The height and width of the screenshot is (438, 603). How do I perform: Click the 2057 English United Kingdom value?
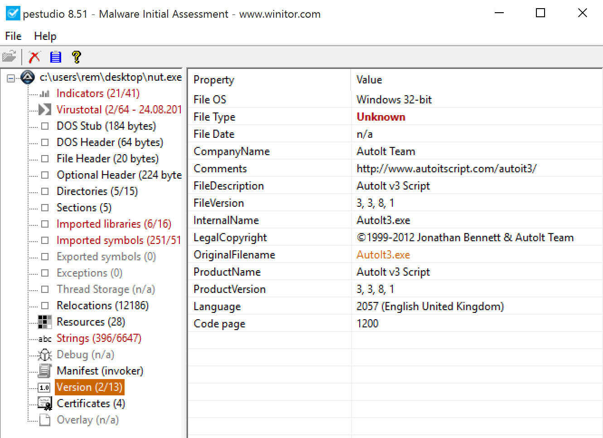click(430, 307)
